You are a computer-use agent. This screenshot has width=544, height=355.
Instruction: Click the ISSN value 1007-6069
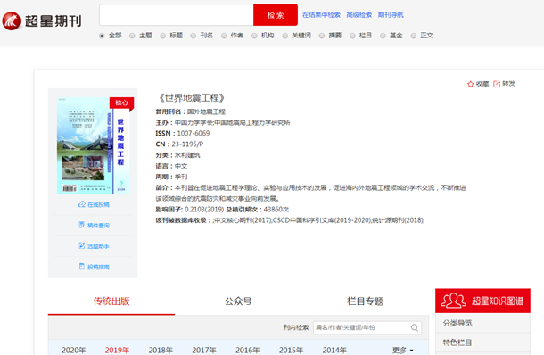(194, 133)
